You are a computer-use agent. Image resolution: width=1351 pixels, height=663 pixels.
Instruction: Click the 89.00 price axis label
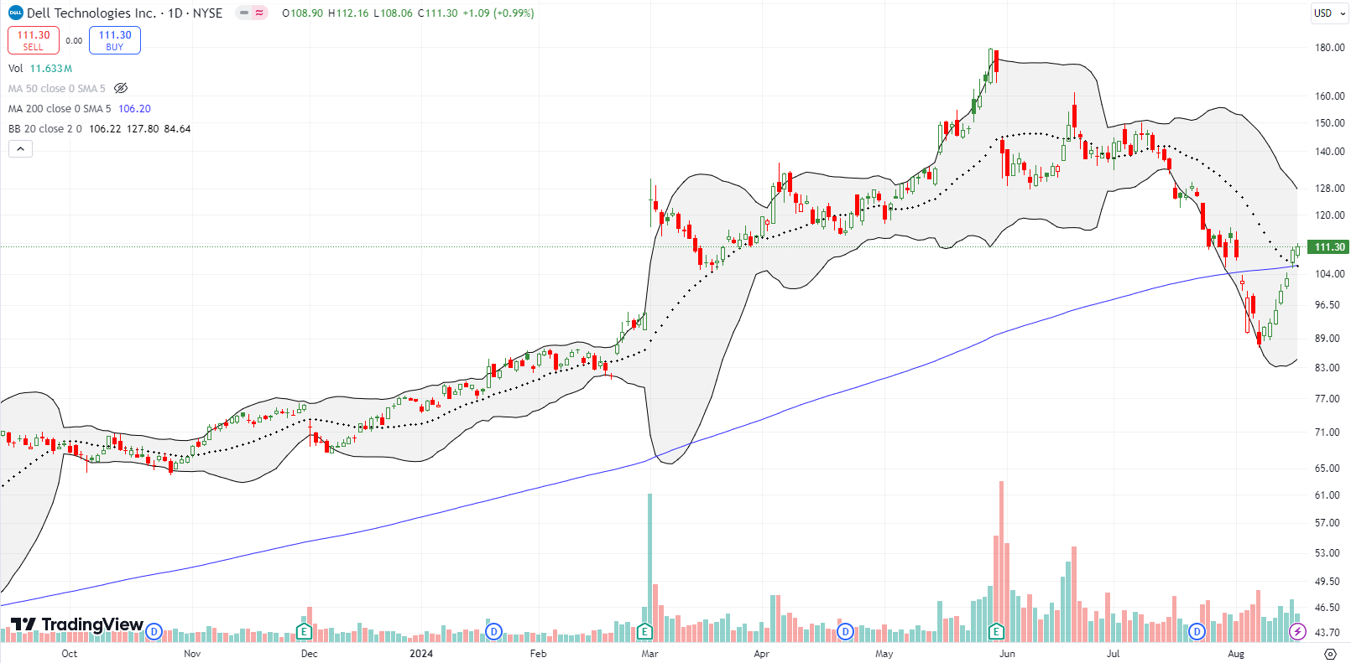click(x=1328, y=339)
